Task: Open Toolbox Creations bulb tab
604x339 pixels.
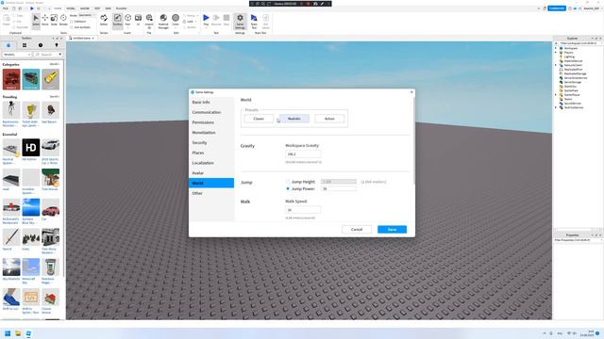Action: tap(57, 45)
